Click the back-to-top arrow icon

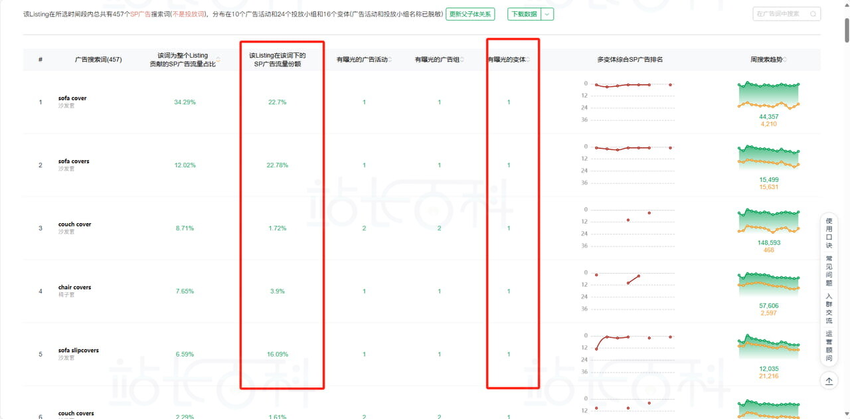(829, 380)
